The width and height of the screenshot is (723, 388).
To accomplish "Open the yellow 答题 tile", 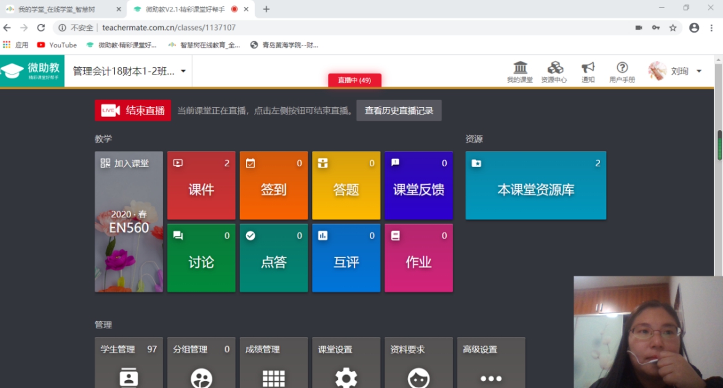I will pyautogui.click(x=346, y=185).
